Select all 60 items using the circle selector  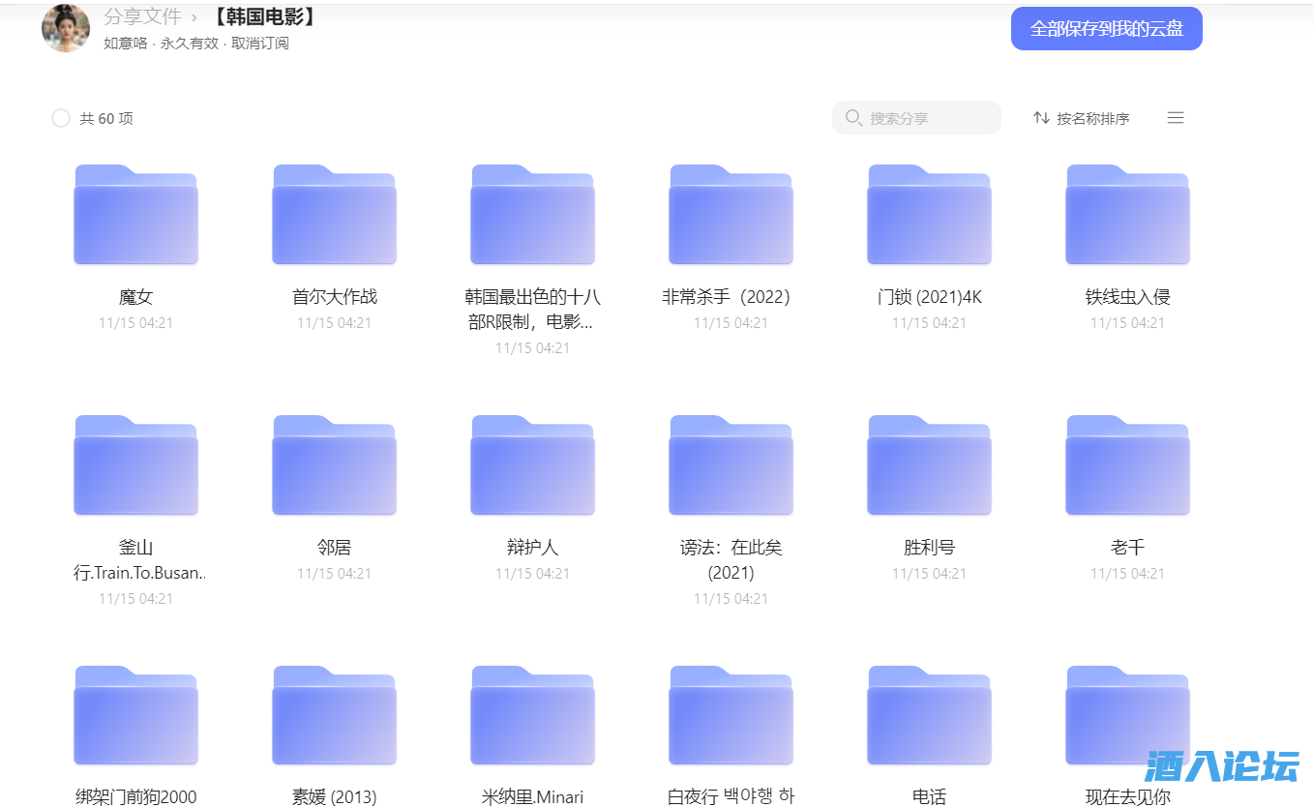[x=60, y=117]
